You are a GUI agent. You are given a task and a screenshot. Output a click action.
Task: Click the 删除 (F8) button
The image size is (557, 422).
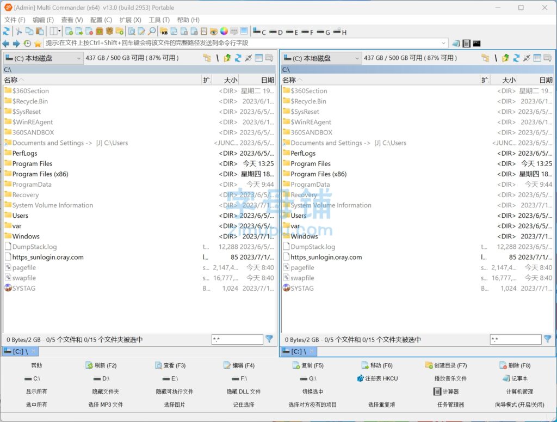pyautogui.click(x=515, y=365)
